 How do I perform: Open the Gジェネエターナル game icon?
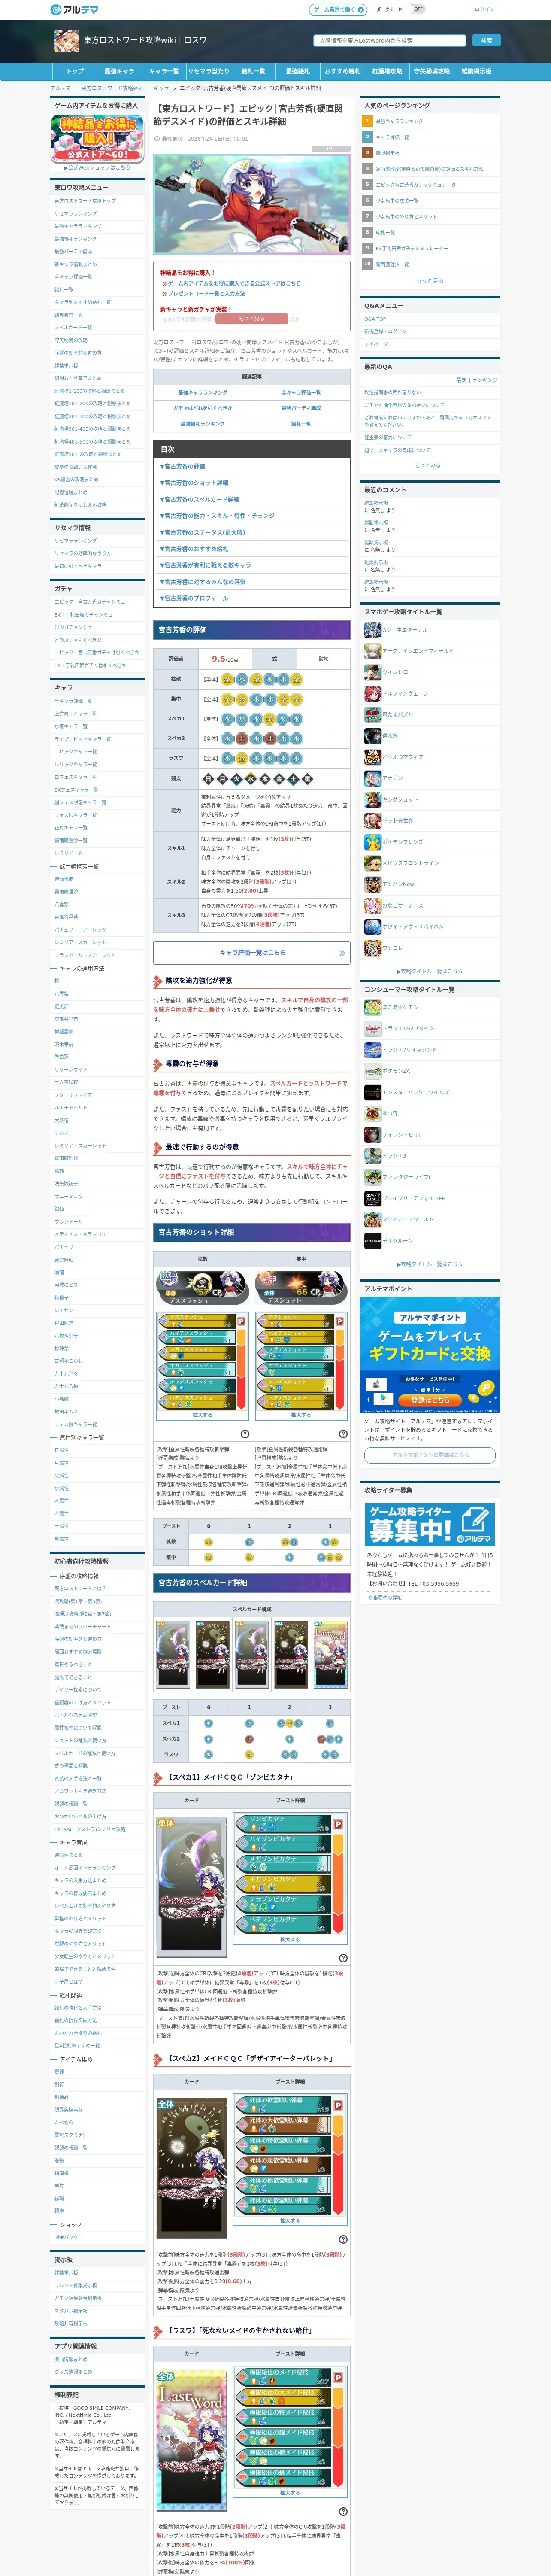[372, 630]
